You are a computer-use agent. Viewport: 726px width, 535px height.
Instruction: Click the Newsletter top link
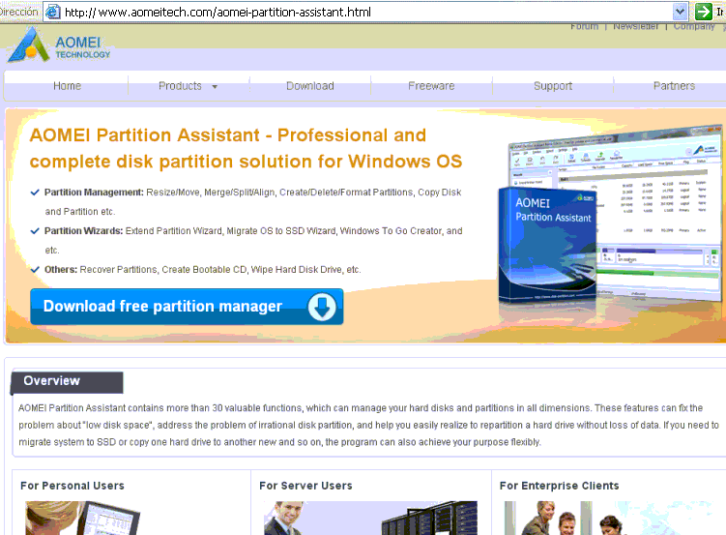click(635, 27)
